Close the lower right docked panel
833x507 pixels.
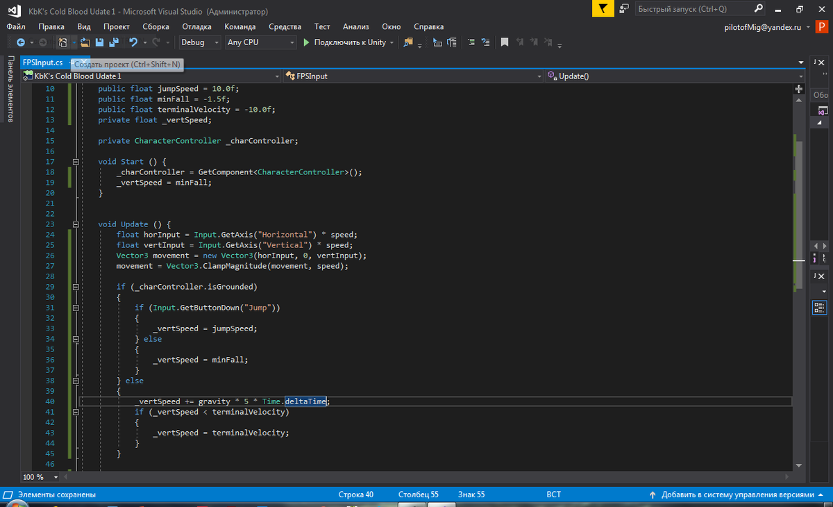(x=823, y=277)
